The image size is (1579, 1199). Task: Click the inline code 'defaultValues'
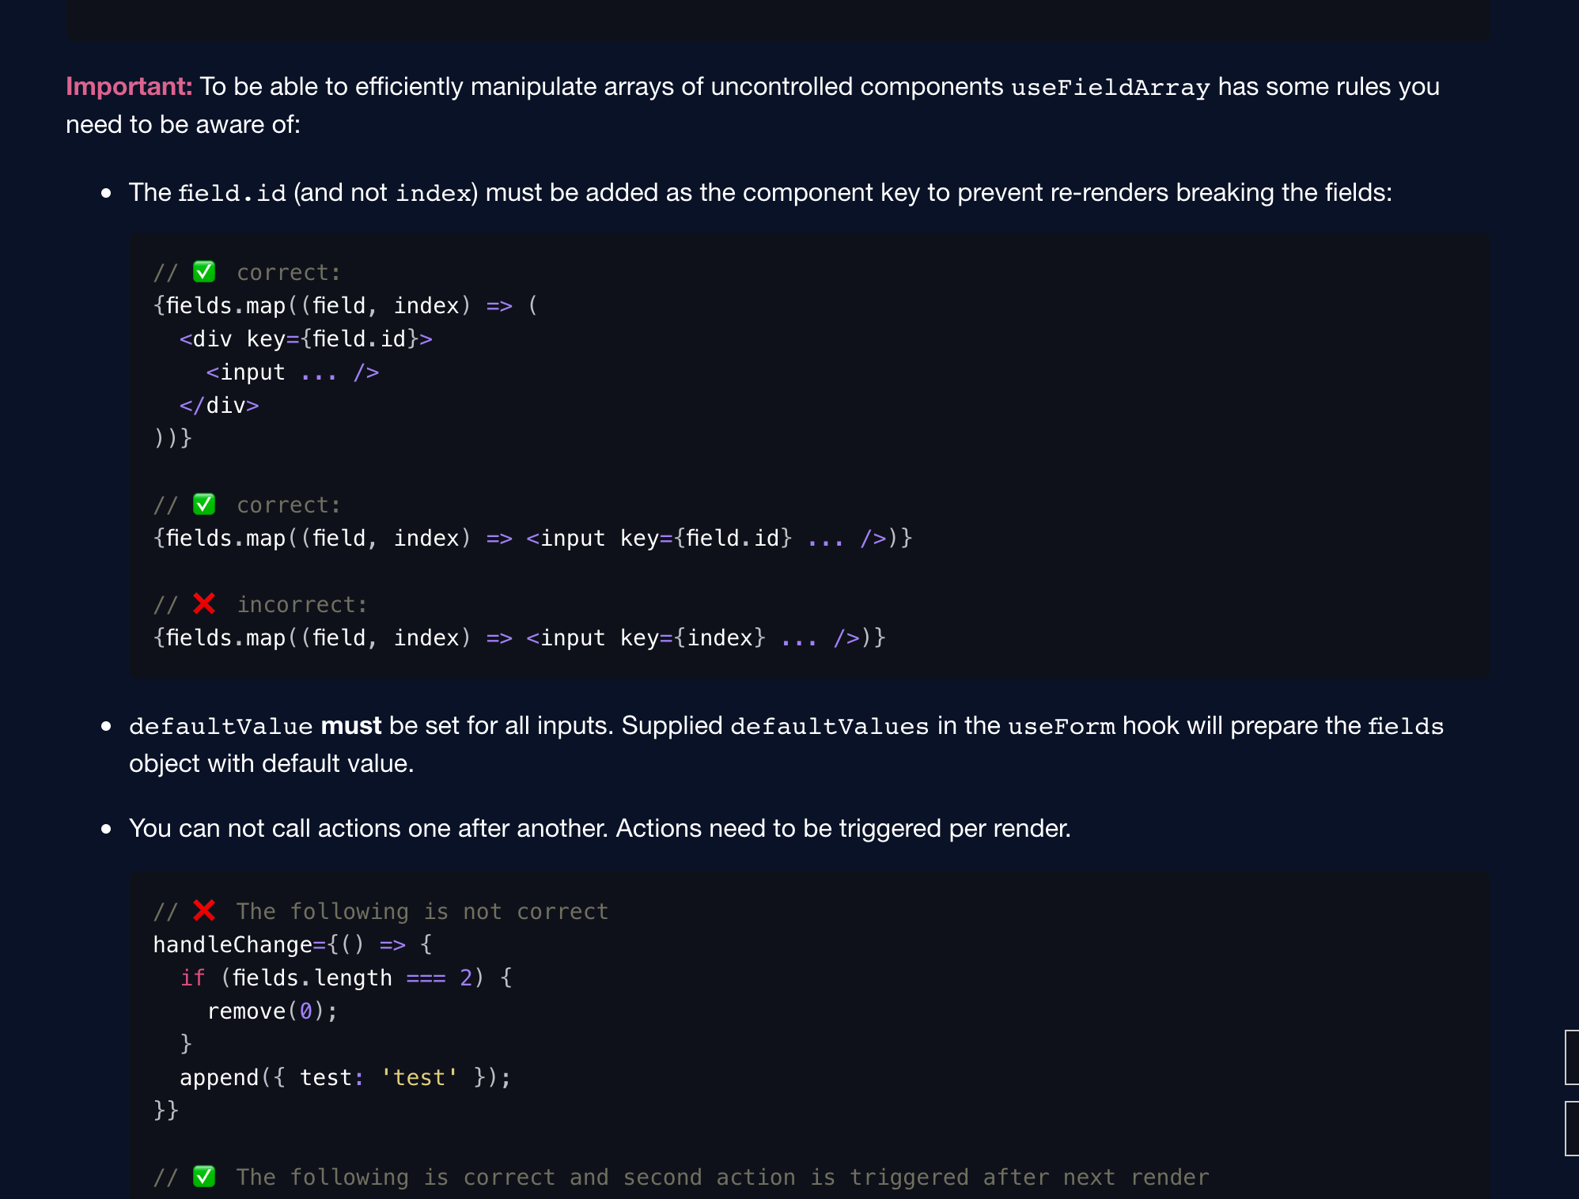830,726
